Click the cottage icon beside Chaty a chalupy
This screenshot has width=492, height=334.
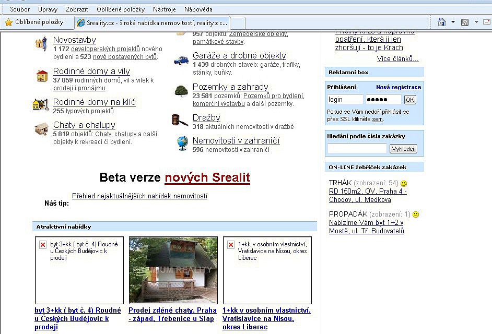click(41, 128)
